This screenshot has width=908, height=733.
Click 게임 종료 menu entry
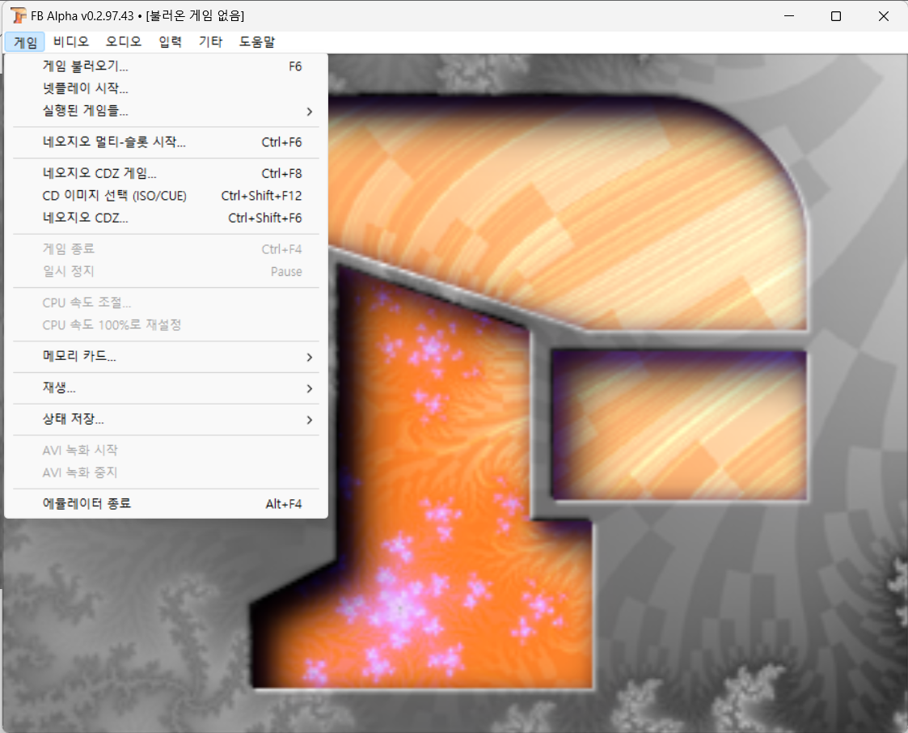point(167,249)
